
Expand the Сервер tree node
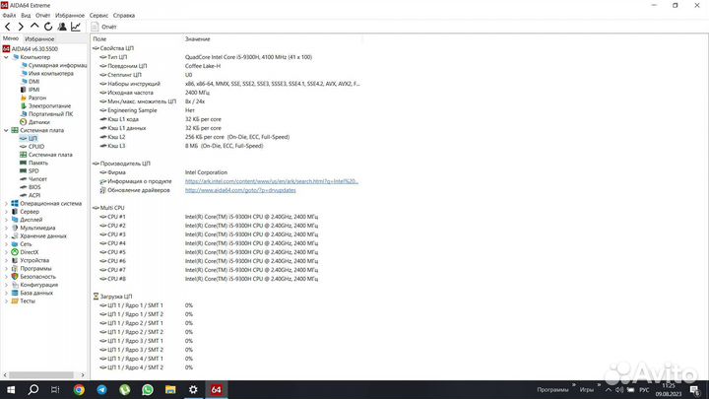pos(6,212)
